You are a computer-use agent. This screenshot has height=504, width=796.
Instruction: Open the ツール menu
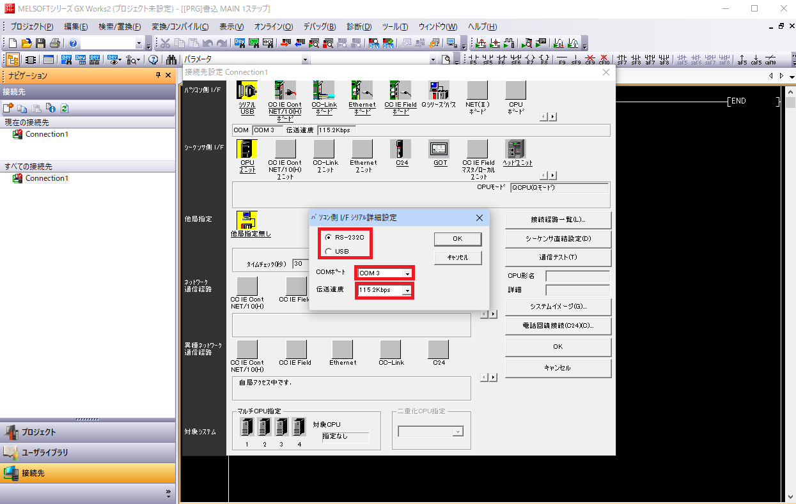click(x=395, y=27)
